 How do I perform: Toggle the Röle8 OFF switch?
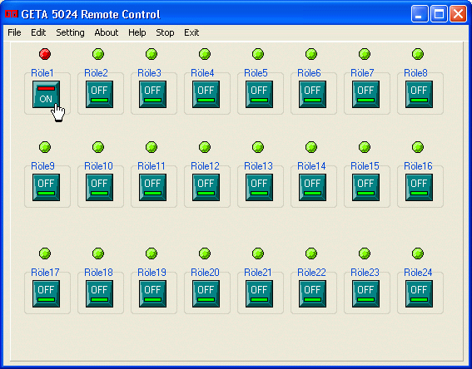pyautogui.click(x=419, y=95)
